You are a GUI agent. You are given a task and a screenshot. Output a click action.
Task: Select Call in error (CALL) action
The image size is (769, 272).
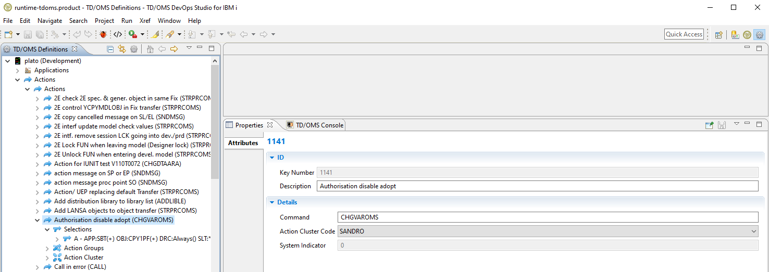coord(80,267)
